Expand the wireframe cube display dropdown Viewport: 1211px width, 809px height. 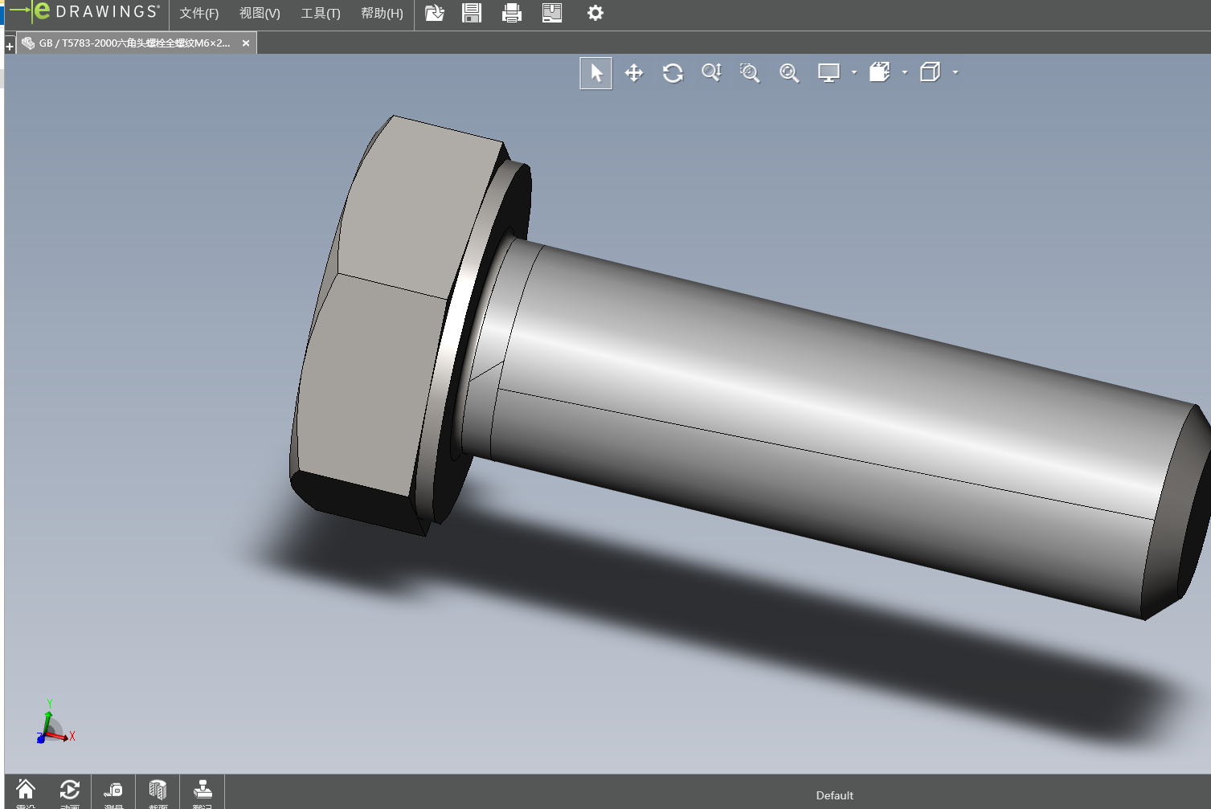pyautogui.click(x=955, y=72)
